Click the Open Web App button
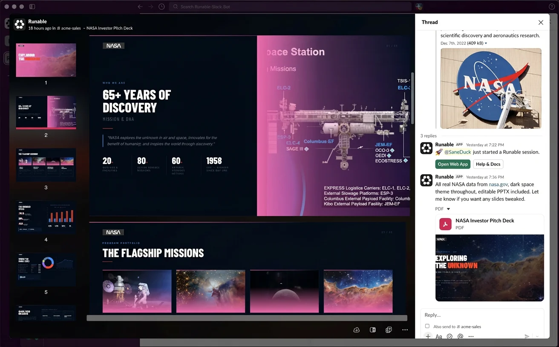Image resolution: width=559 pixels, height=347 pixels. click(x=452, y=164)
